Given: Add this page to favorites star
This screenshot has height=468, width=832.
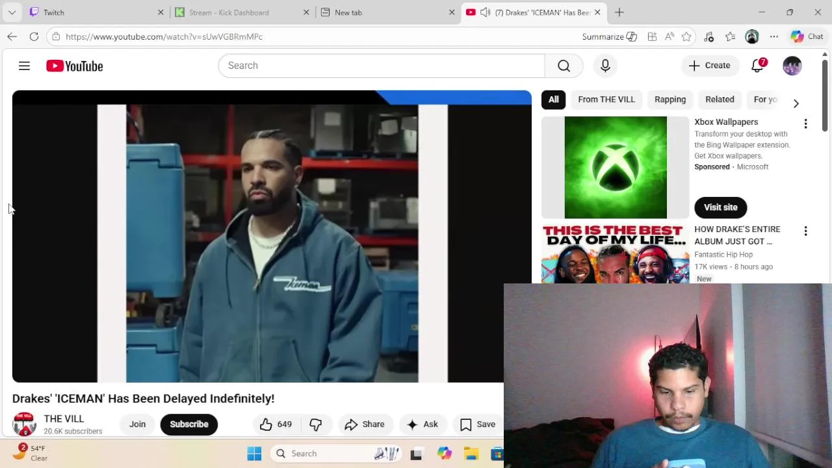Looking at the screenshot, I should pyautogui.click(x=686, y=36).
